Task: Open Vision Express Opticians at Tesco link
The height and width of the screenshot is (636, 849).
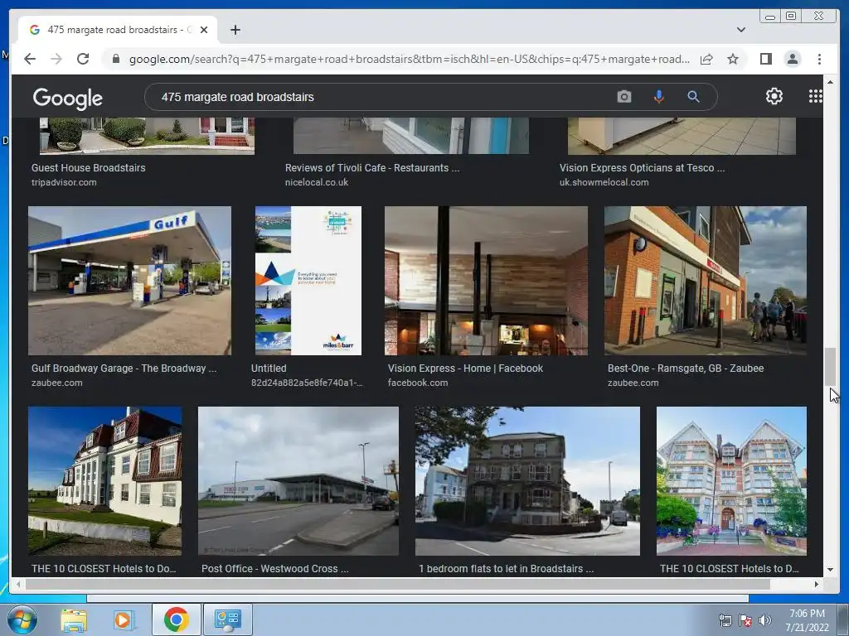Action: point(642,167)
